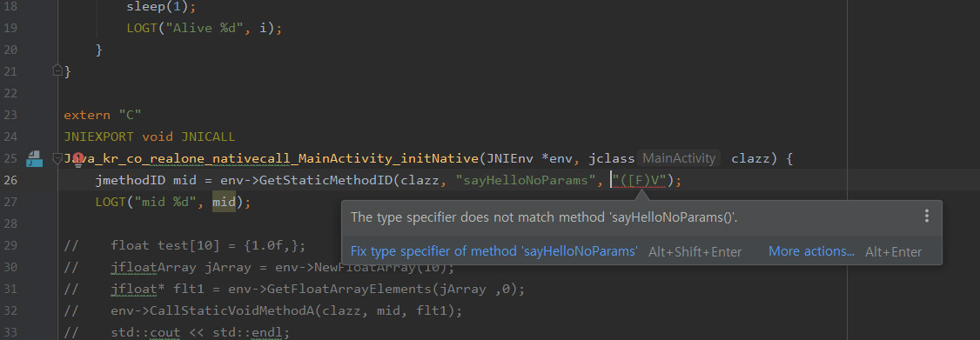Collapse the fold end marker on line 21
The width and height of the screenshot is (980, 340).
coord(57,70)
